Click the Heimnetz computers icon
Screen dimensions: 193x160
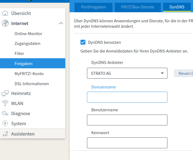pyautogui.click(x=5, y=93)
